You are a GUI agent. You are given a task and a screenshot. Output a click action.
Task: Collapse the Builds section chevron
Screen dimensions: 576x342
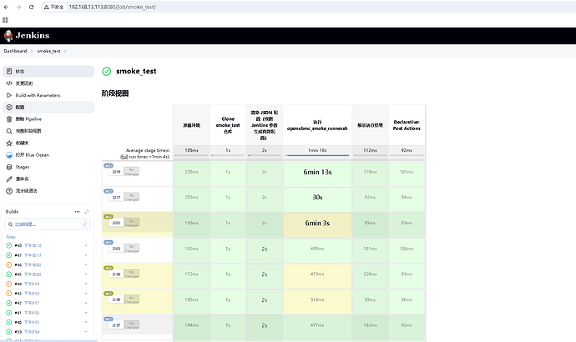(x=88, y=212)
